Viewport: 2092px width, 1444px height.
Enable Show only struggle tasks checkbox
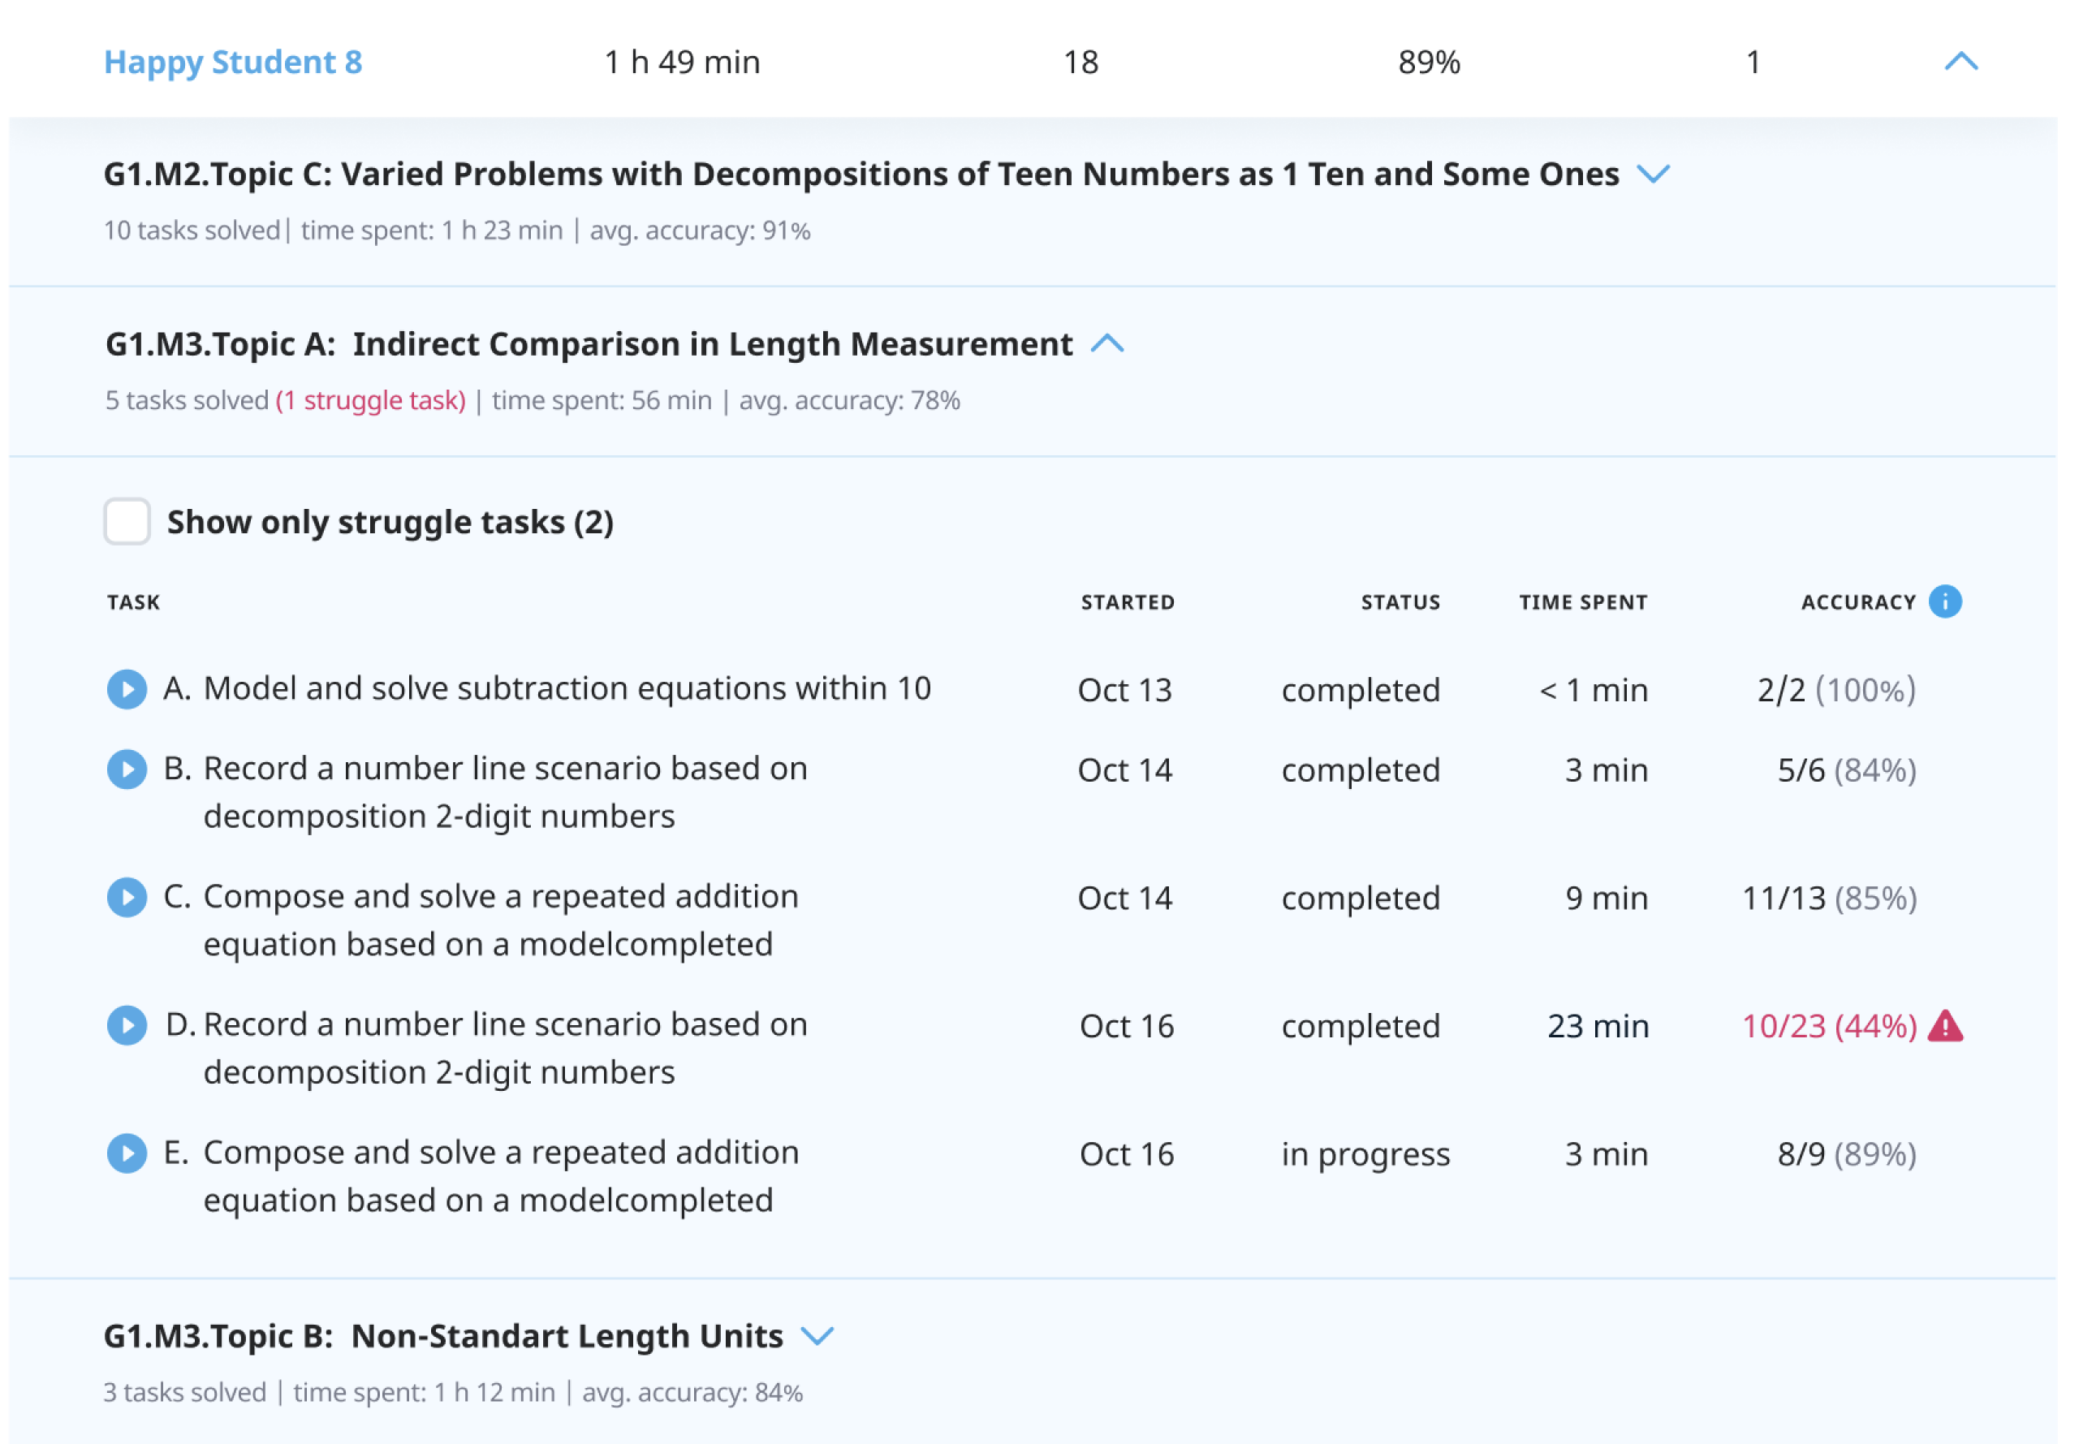(127, 521)
